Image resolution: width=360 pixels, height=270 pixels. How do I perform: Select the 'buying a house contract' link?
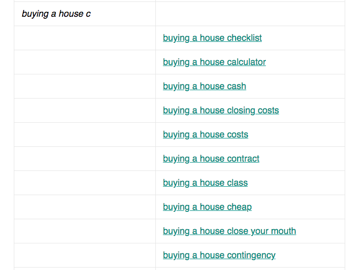tap(211, 159)
